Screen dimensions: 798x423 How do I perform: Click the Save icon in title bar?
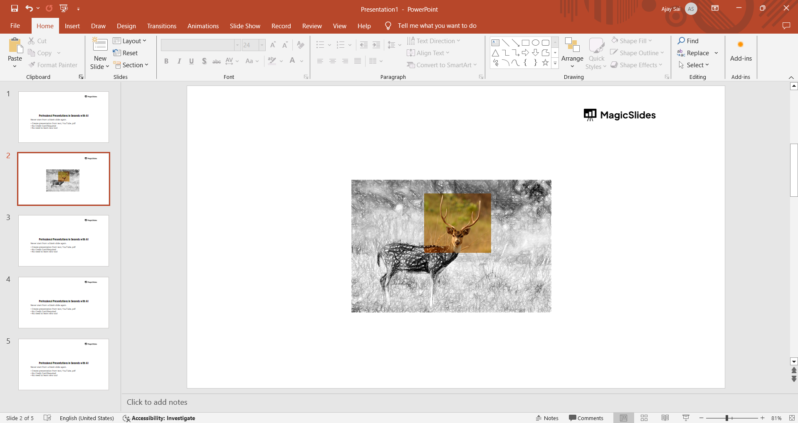click(x=15, y=8)
